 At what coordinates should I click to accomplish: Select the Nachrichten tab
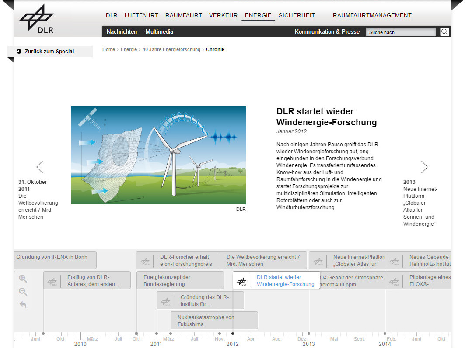[122, 32]
